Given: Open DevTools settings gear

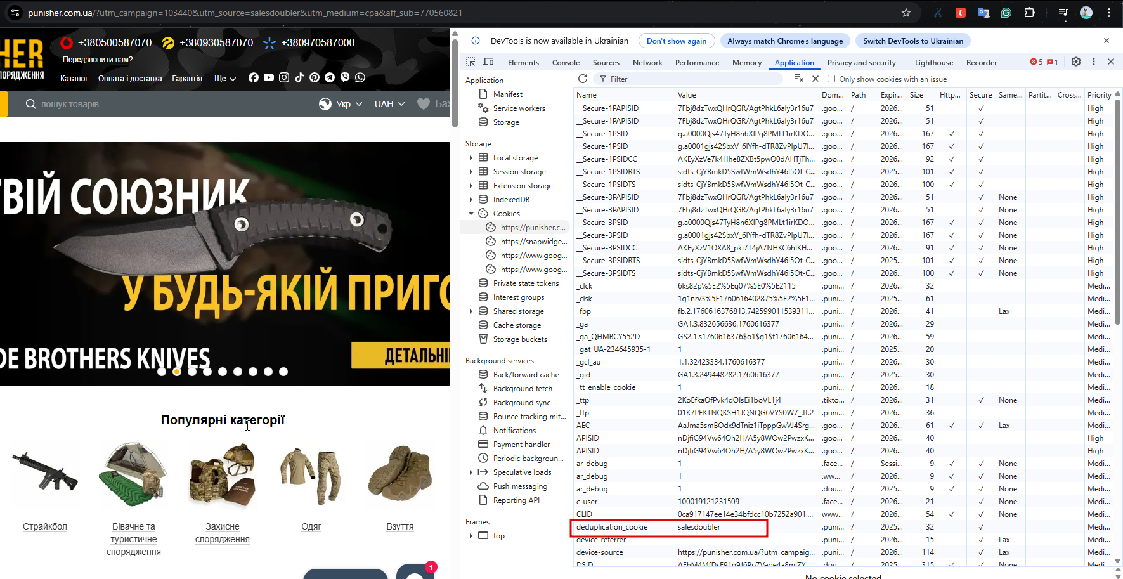Looking at the screenshot, I should pos(1076,62).
